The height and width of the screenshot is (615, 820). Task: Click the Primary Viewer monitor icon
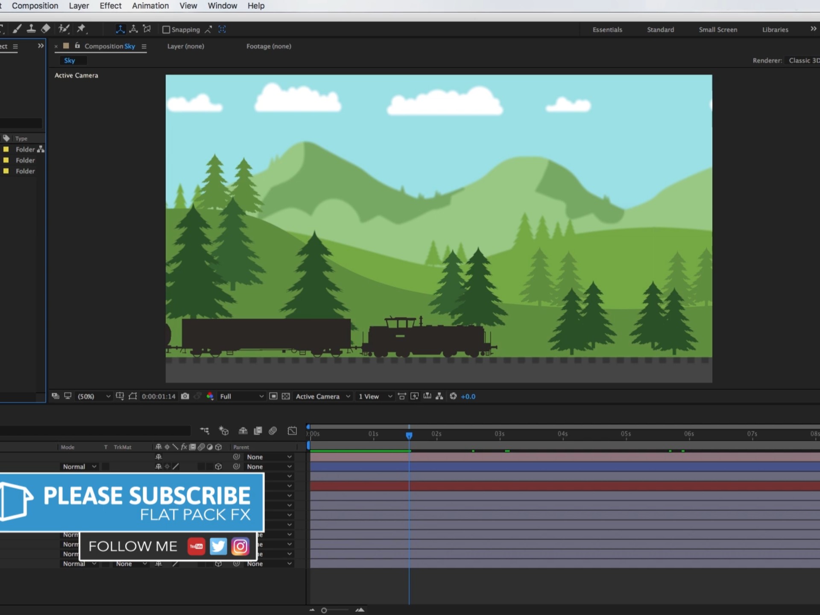click(x=67, y=396)
